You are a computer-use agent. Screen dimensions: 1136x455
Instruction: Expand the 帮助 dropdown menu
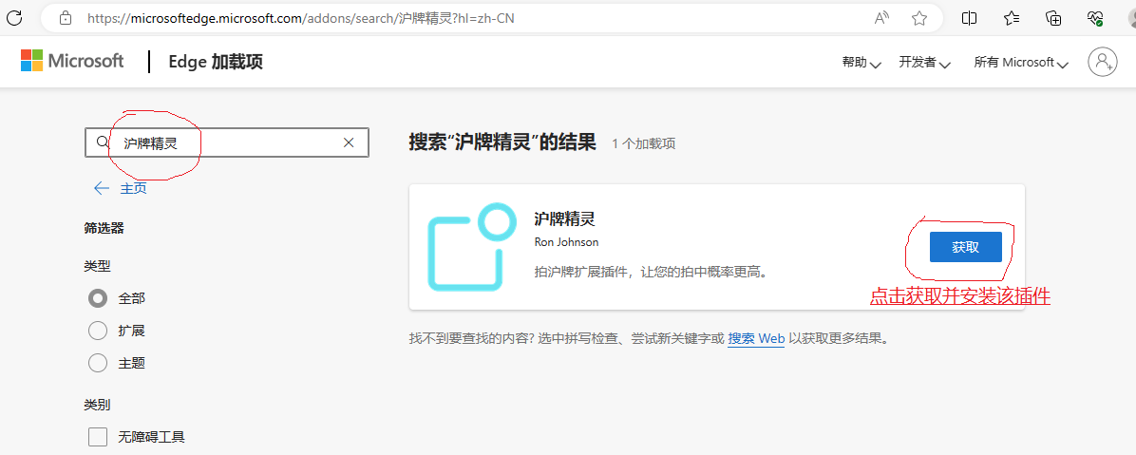(861, 63)
